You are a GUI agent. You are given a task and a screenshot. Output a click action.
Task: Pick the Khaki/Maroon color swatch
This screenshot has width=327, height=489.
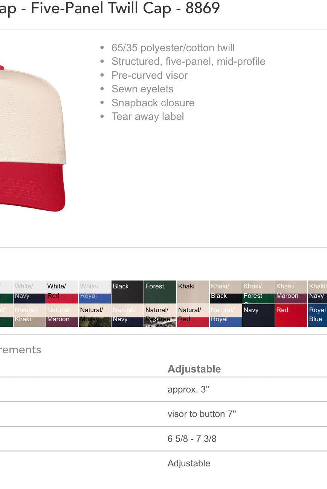pos(291,292)
